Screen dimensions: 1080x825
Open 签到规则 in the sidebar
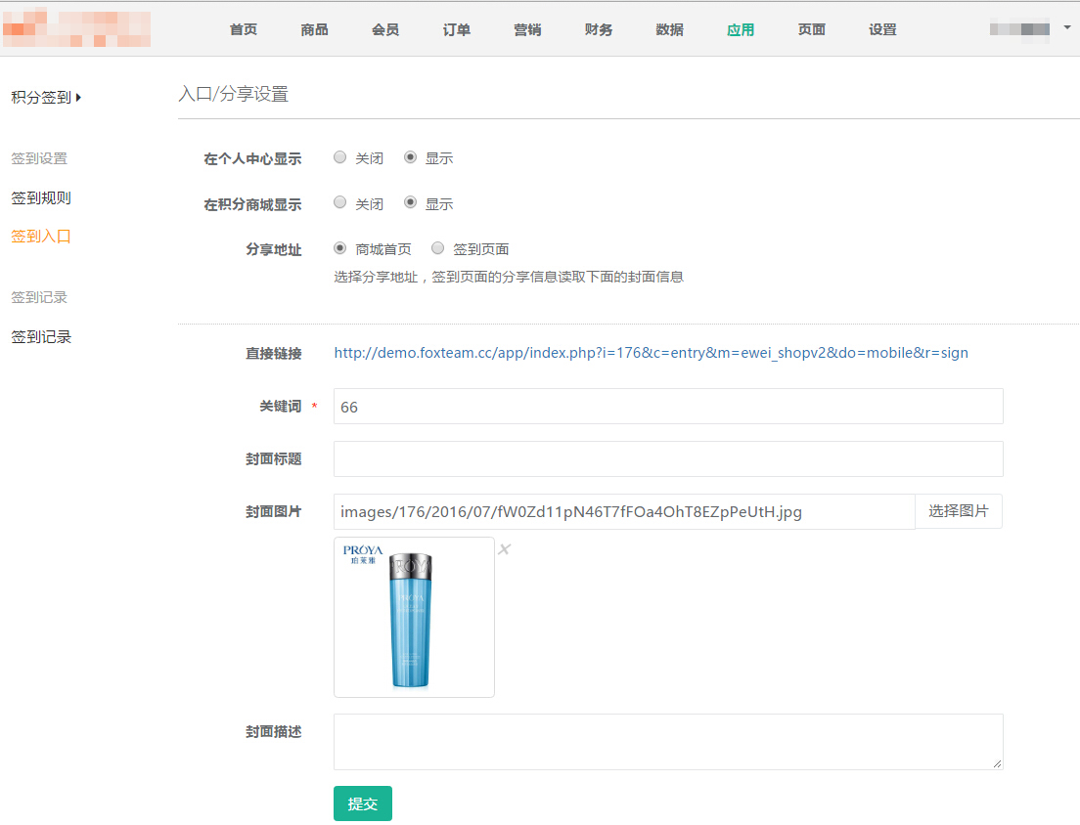(x=41, y=197)
